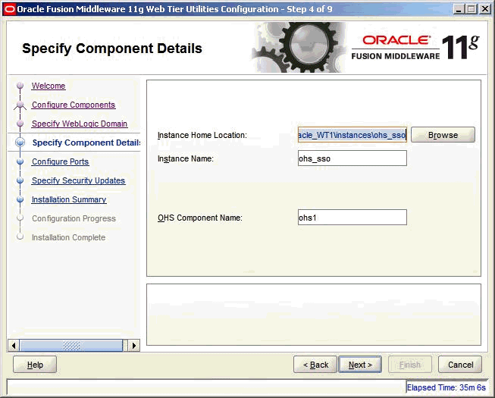Select the Specify Component Details step
Screen dimensions: 495x398
pos(86,143)
